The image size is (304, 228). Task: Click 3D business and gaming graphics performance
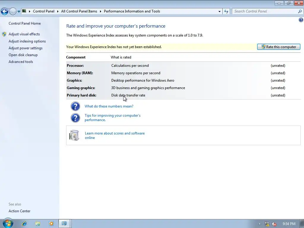148,88
